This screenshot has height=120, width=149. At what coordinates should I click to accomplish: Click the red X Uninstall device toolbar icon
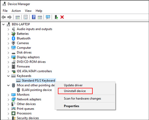click(62, 17)
